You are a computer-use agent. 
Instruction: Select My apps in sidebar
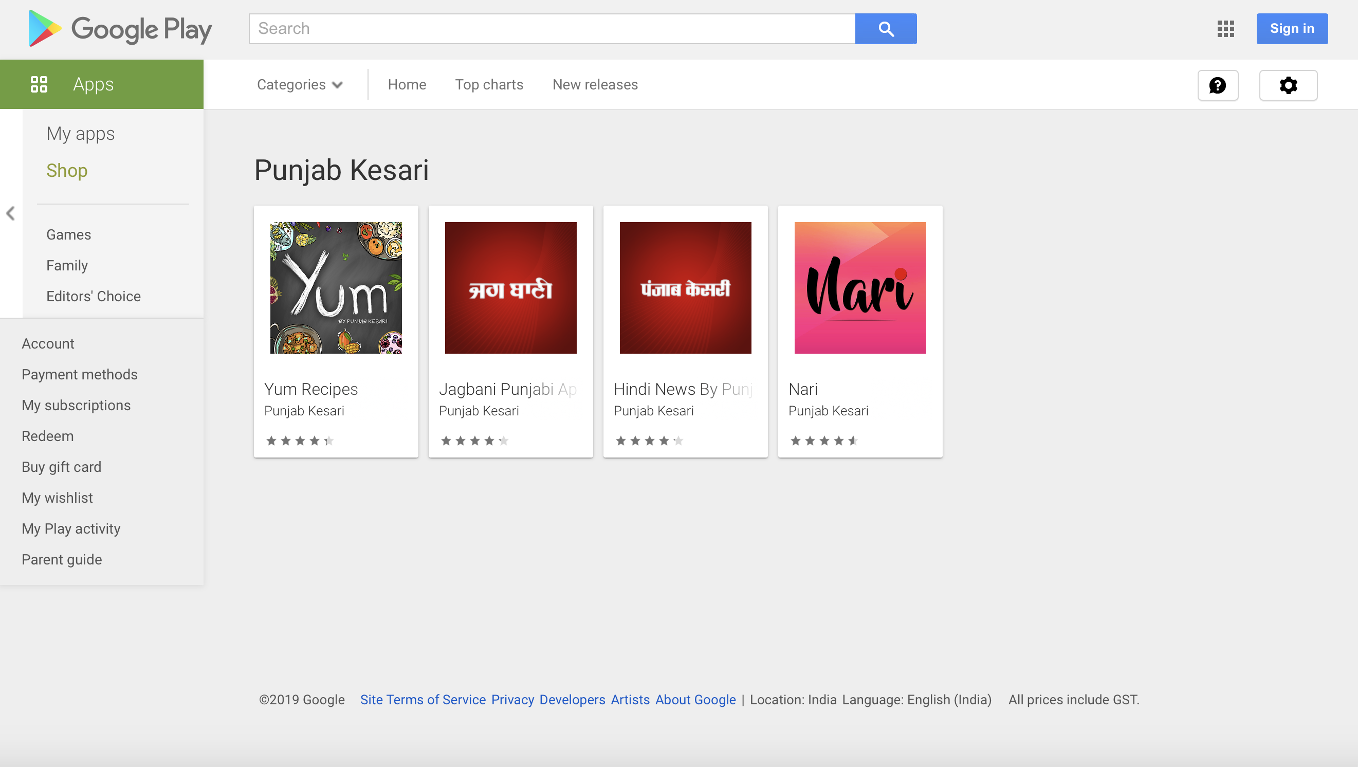pos(81,133)
